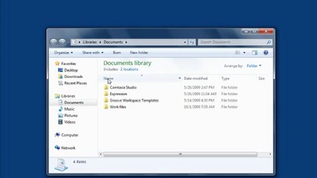This screenshot has height=178, width=317.
Task: Select Music under Libraries
Action: [x=69, y=109]
